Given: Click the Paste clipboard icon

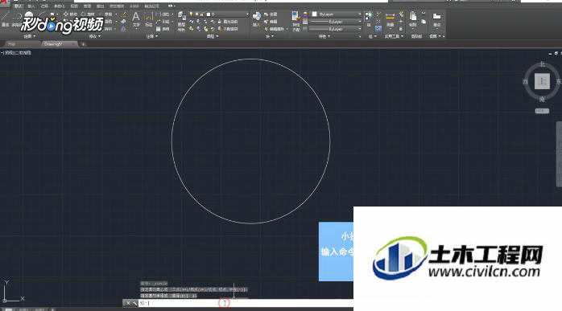Looking at the screenshot, I should coord(413,18).
